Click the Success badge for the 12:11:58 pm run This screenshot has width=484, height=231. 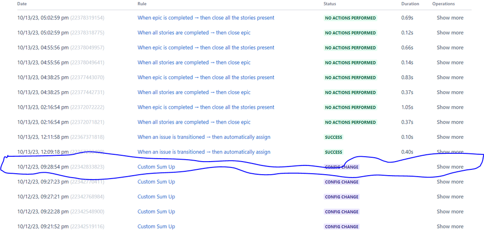pos(334,137)
